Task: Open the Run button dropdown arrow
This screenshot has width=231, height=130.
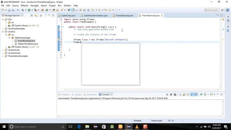Action: point(32,10)
